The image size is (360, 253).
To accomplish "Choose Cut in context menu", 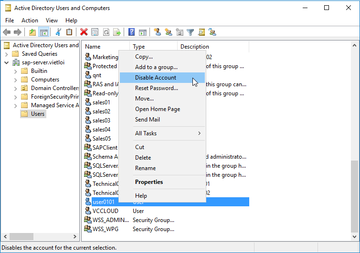I will coord(162,147).
